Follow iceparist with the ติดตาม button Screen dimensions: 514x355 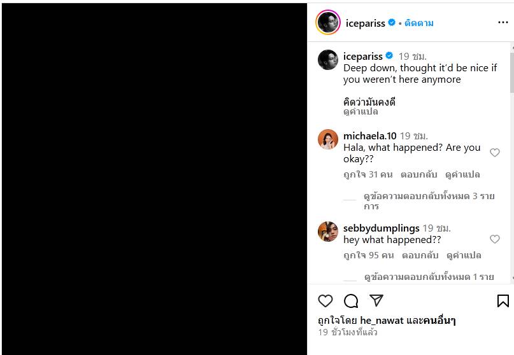point(419,23)
